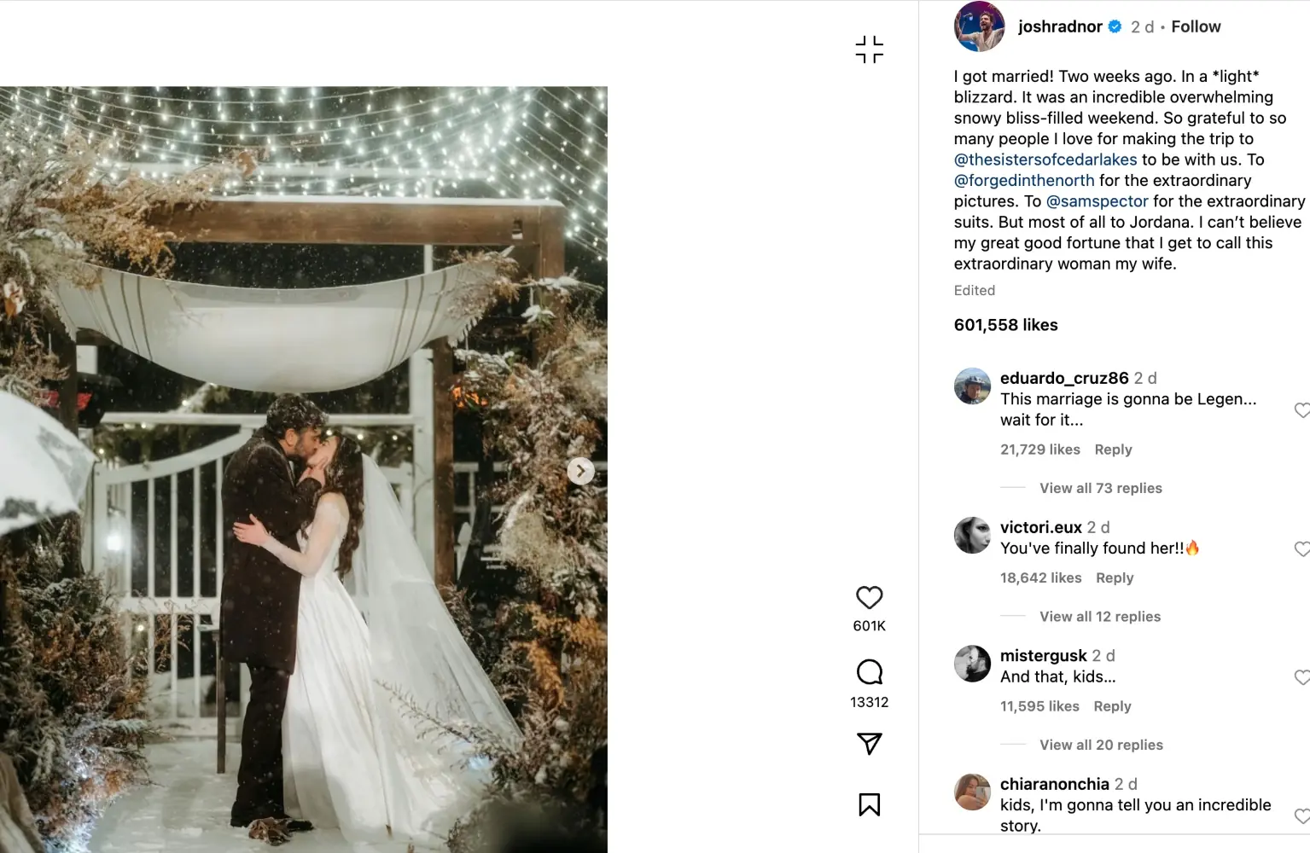
Task: Reply to mistergusk's comment
Action: (1112, 706)
